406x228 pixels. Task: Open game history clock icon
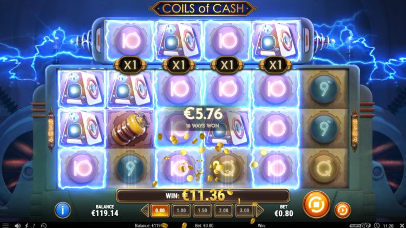44,226
